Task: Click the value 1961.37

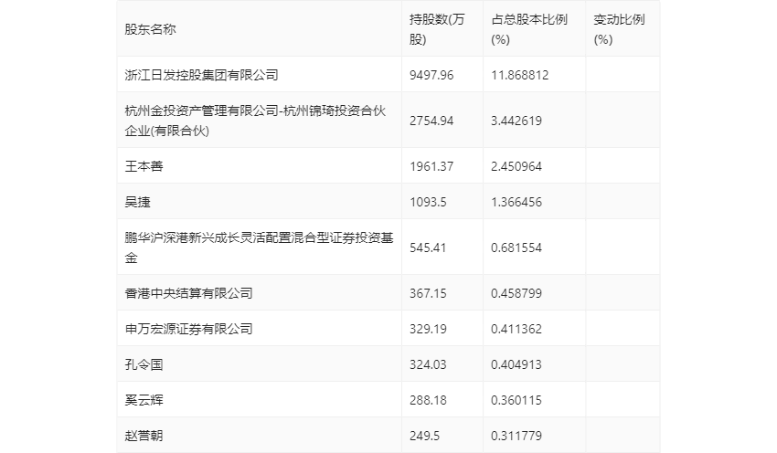Action: point(431,166)
